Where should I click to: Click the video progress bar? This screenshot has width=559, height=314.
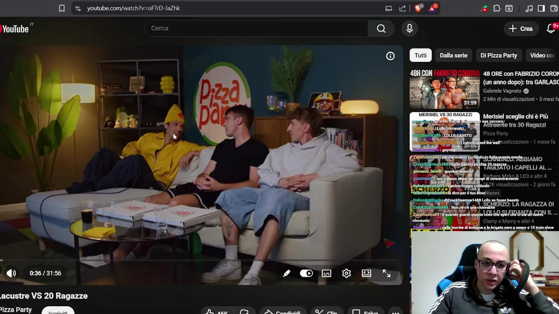pyautogui.click(x=201, y=260)
